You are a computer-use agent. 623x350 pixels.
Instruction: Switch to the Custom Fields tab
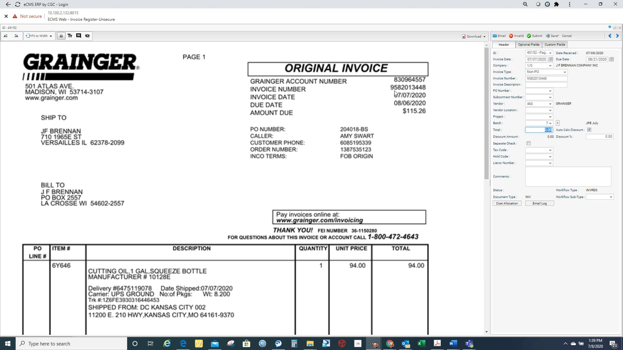555,45
